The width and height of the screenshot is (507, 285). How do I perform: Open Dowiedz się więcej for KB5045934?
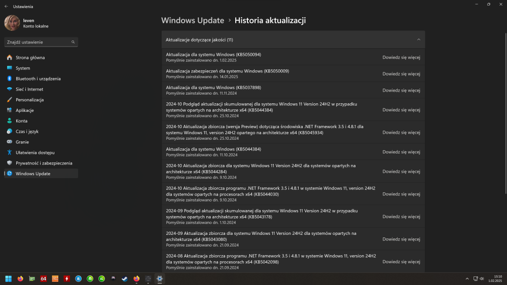(x=401, y=132)
